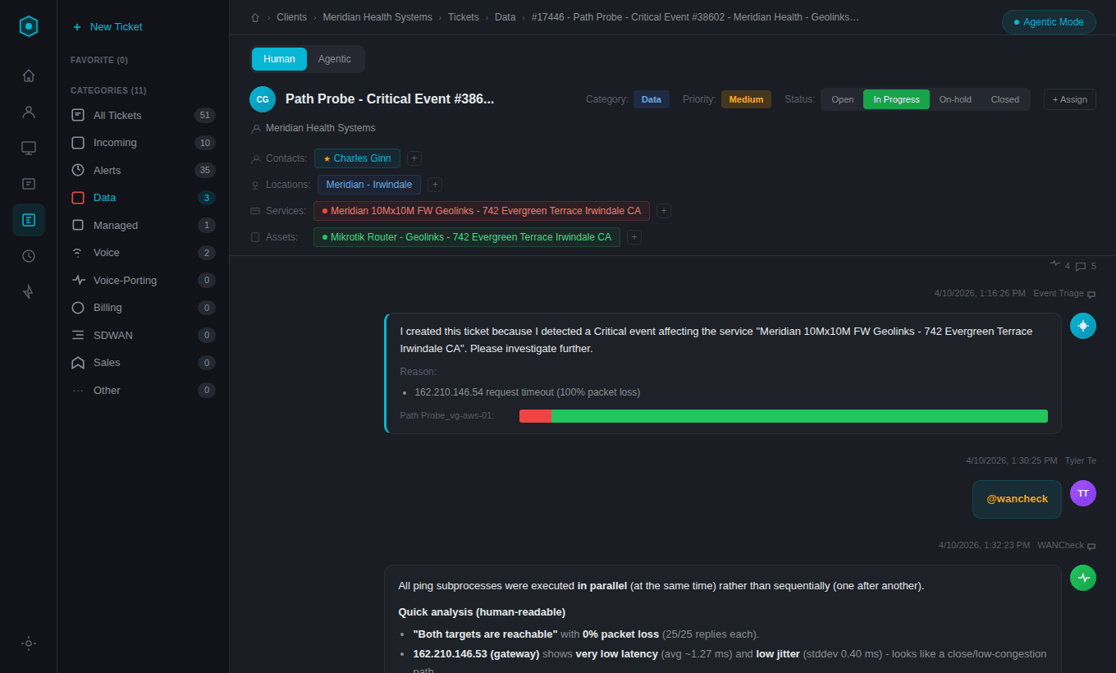Open Managed category
The width and height of the screenshot is (1116, 673).
click(x=143, y=225)
